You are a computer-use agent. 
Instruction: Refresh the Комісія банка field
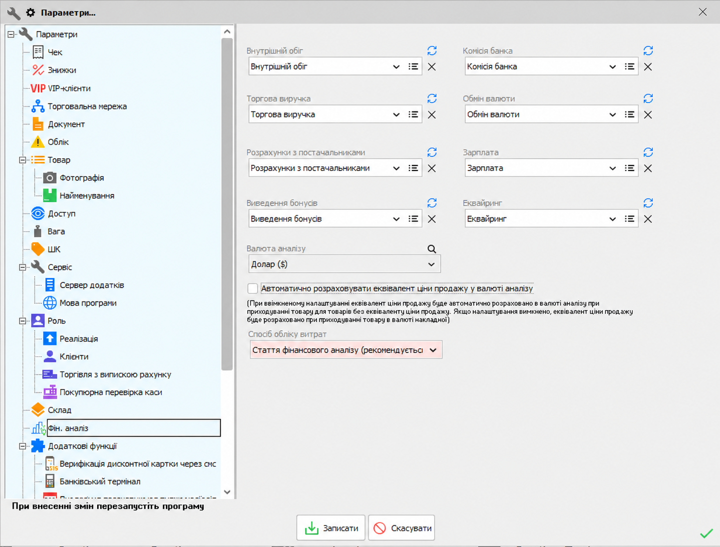coord(648,50)
